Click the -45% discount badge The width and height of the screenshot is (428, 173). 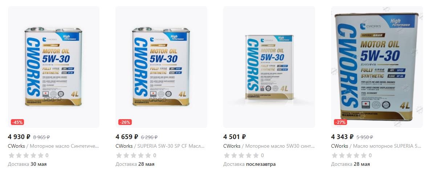[17, 122]
